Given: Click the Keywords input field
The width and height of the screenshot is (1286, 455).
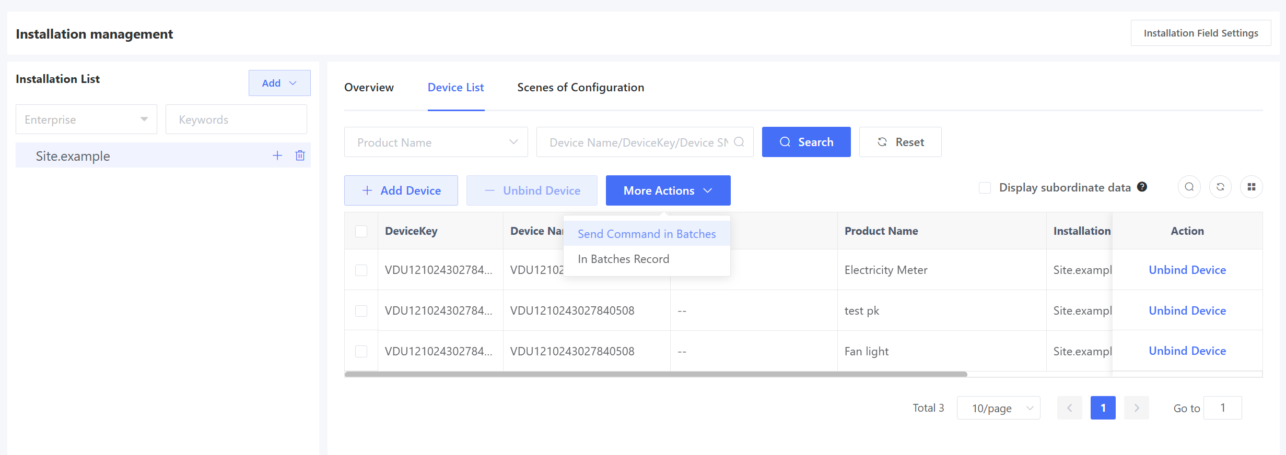Looking at the screenshot, I should tap(236, 119).
